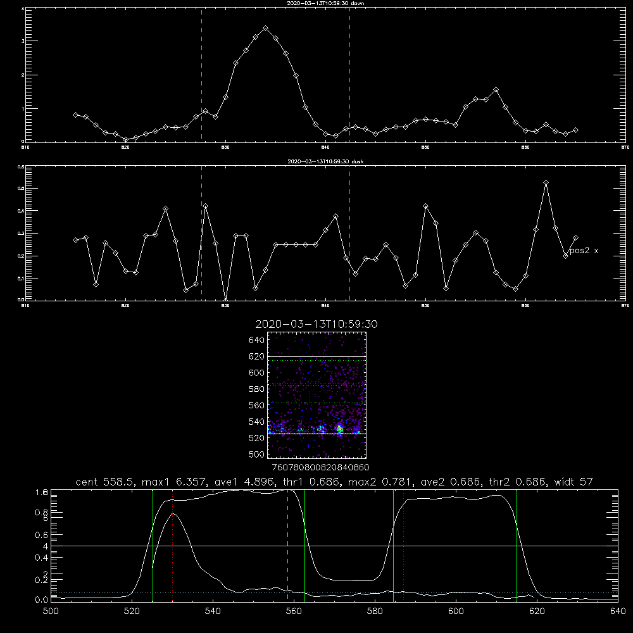
Task: Click the left green dashed line in dawn plot
Action: tap(201, 75)
